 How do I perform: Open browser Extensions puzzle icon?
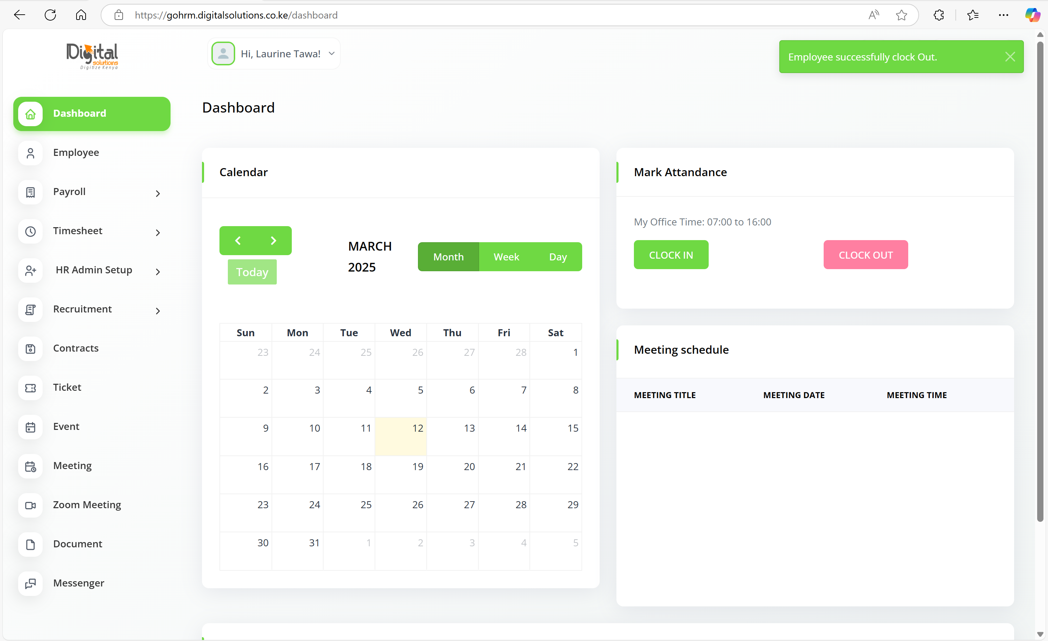pyautogui.click(x=939, y=15)
